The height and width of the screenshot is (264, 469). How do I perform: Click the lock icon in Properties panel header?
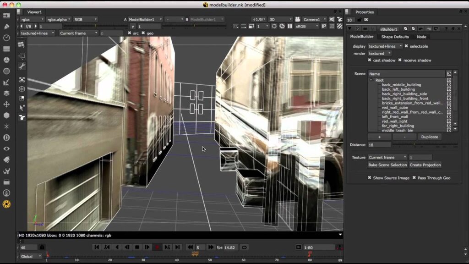[359, 20]
